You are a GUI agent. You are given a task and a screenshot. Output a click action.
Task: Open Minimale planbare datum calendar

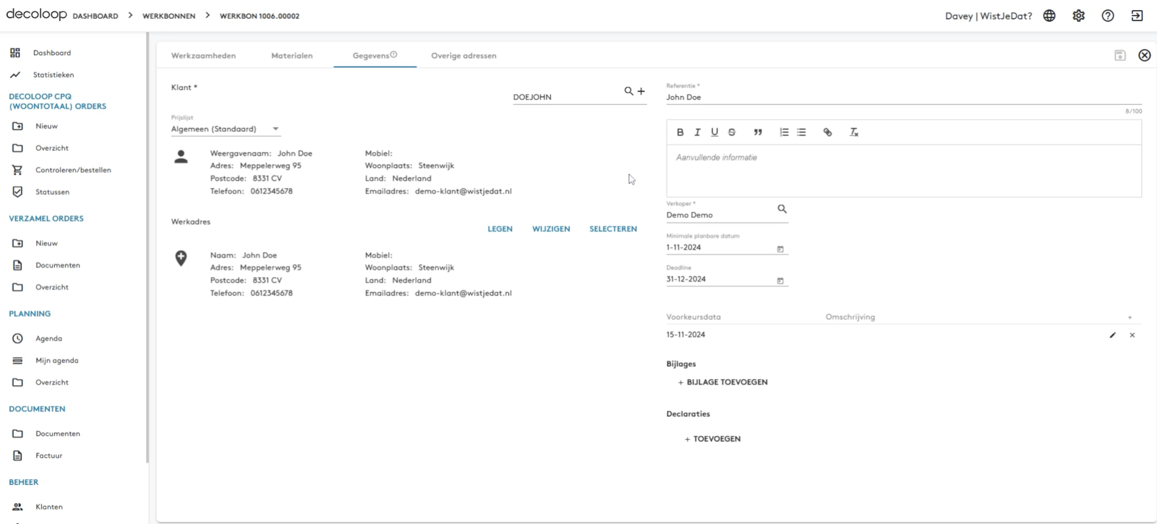780,249
